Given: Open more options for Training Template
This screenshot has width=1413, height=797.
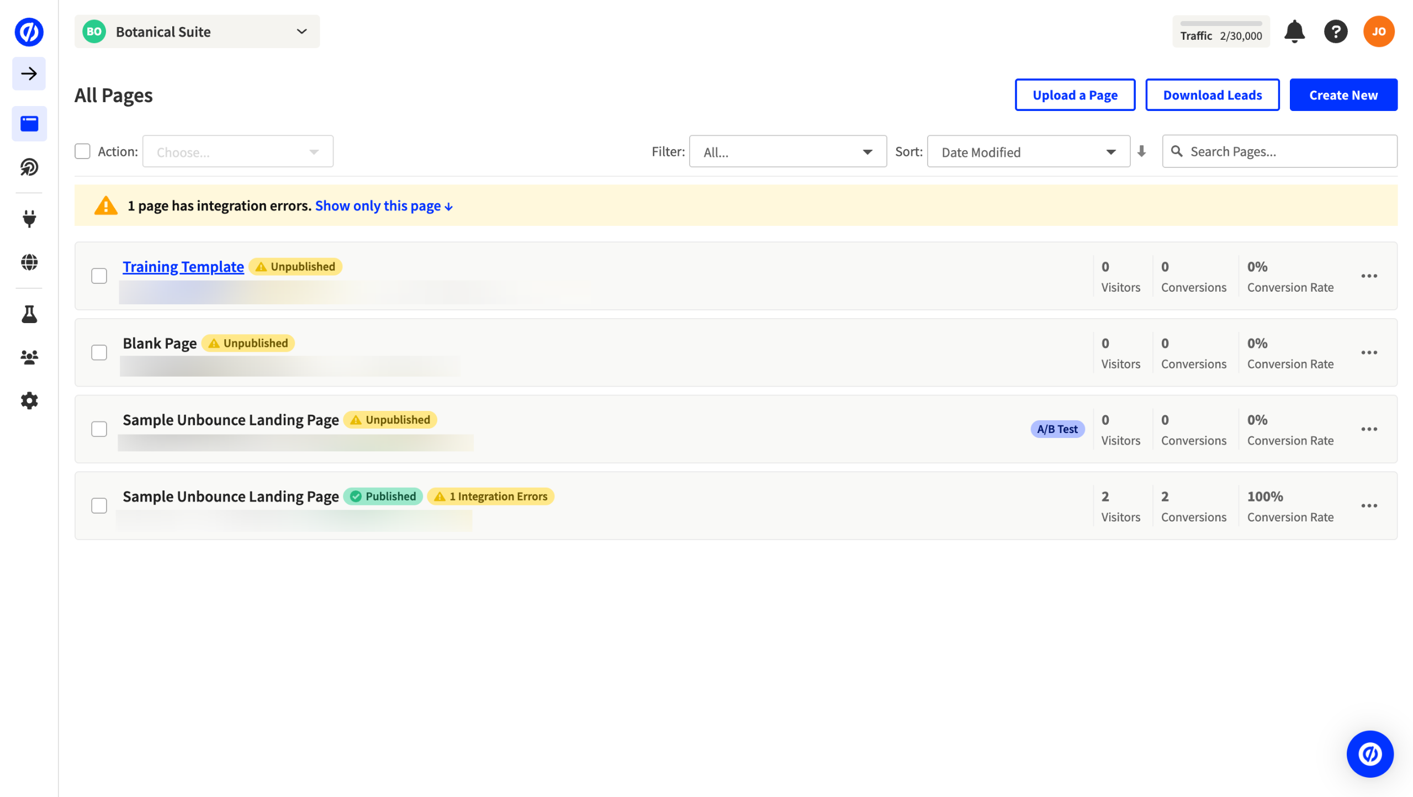Looking at the screenshot, I should (1368, 276).
